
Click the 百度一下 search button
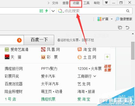[39, 40]
